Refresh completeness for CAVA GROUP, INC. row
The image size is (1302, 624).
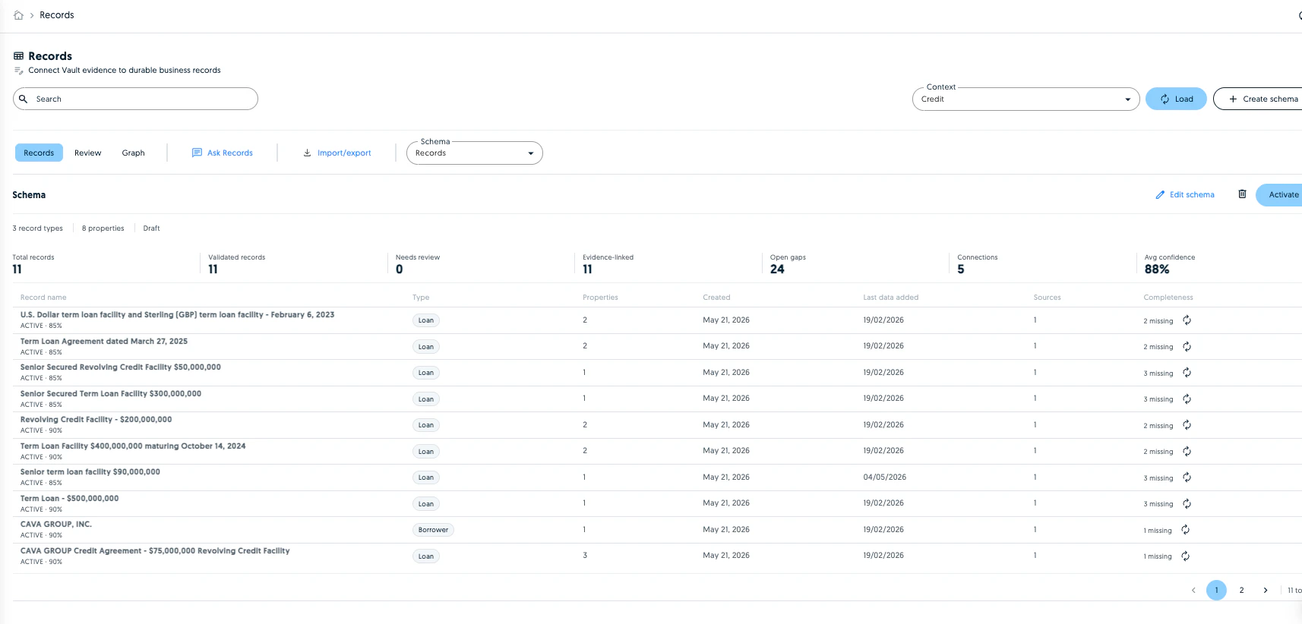(x=1185, y=530)
